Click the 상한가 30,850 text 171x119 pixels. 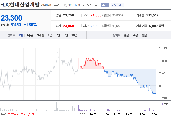[x=113, y=15]
